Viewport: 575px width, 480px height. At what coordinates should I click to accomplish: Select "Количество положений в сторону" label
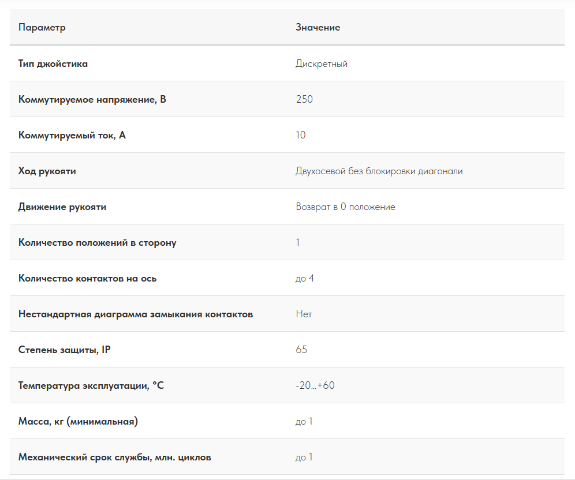(x=98, y=243)
